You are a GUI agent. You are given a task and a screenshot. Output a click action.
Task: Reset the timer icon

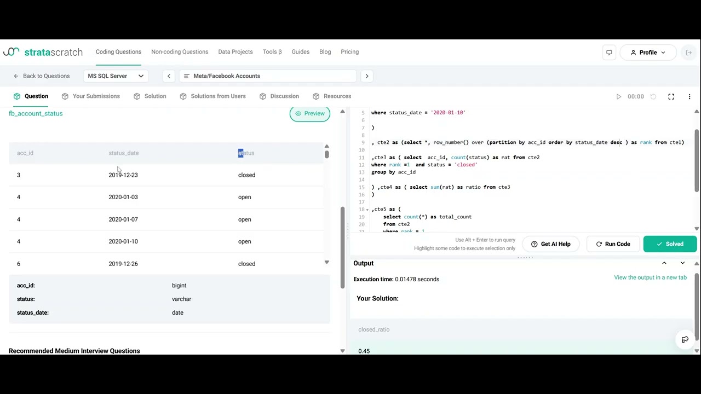[x=653, y=97]
